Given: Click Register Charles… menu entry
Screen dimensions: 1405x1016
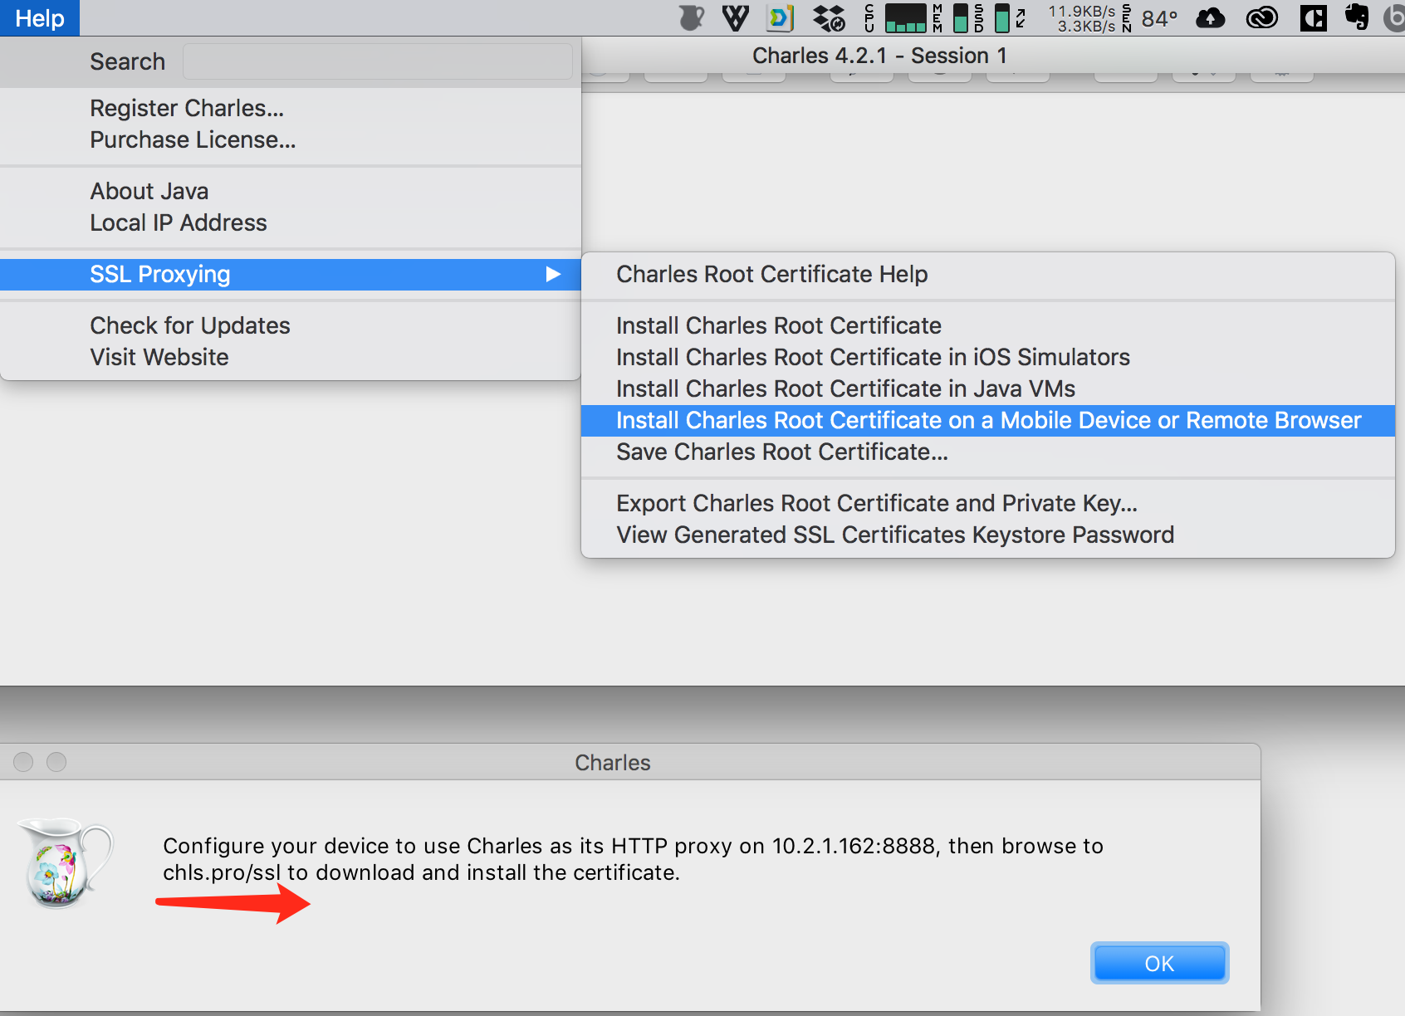Looking at the screenshot, I should coord(187,109).
